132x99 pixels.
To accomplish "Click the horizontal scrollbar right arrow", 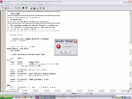I will (128, 91).
